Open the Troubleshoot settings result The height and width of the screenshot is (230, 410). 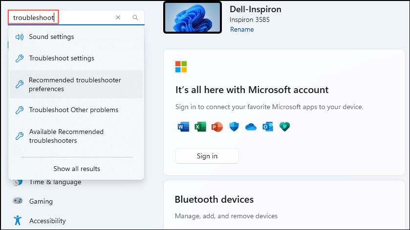pos(76,58)
